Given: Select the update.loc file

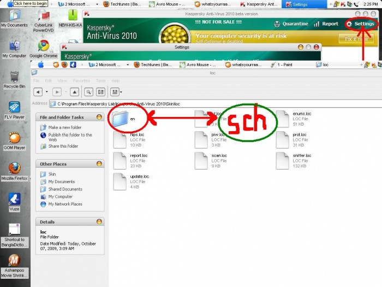Looking at the screenshot, I should [132, 181].
